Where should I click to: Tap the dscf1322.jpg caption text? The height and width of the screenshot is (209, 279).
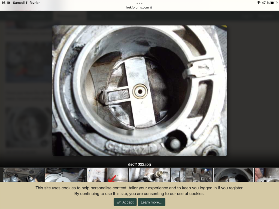pos(139,164)
